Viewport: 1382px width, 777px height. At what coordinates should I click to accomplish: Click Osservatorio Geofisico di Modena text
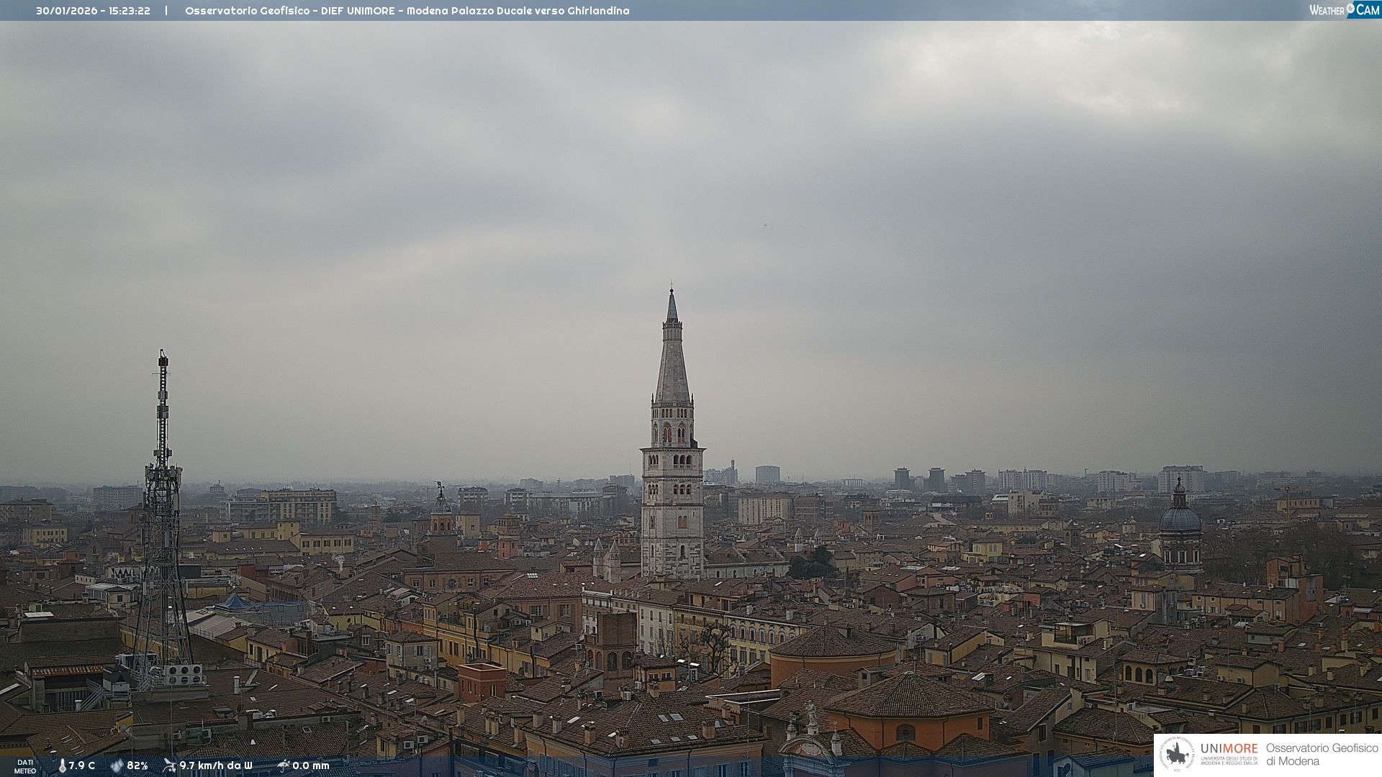pyautogui.click(x=1322, y=755)
